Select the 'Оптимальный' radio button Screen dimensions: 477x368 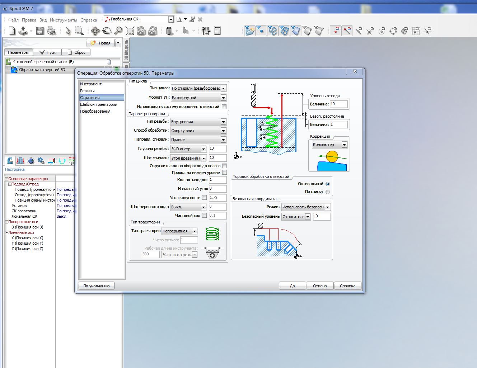point(327,184)
